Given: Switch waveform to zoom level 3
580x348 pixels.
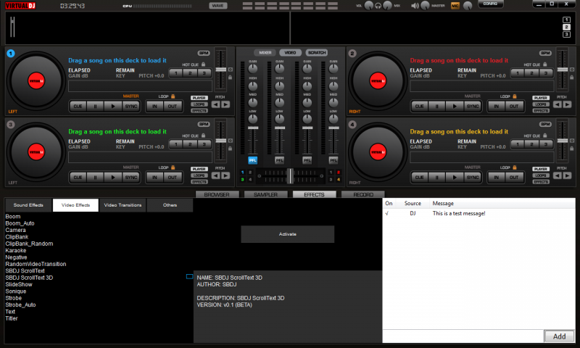Looking at the screenshot, I should click(x=566, y=34).
